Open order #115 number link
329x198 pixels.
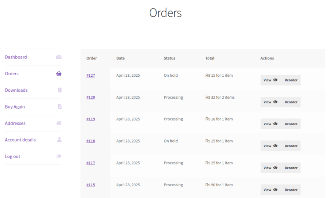point(91,185)
